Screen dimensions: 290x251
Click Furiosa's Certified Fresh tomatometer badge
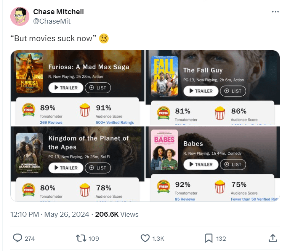(29, 110)
